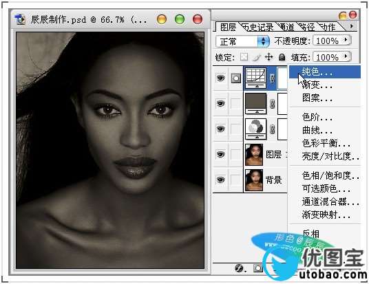Toggle the lock transparent pixels icon
The image size is (369, 284).
pyautogui.click(x=244, y=57)
